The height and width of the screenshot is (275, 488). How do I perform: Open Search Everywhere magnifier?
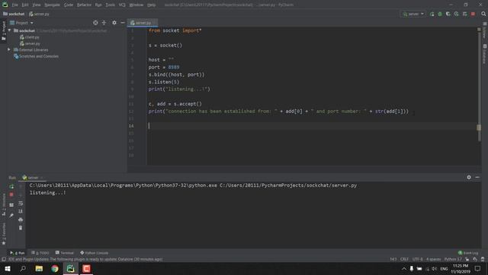tap(483, 14)
